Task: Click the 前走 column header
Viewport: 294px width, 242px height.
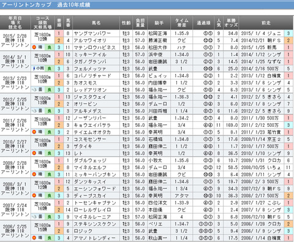Action: (x=266, y=23)
